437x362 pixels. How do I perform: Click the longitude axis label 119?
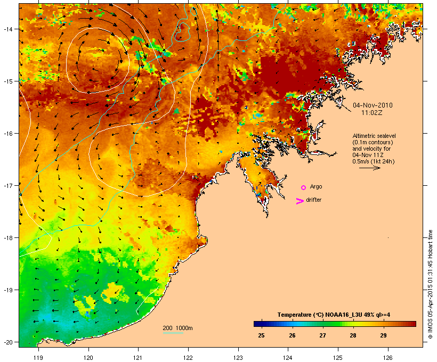38,358
